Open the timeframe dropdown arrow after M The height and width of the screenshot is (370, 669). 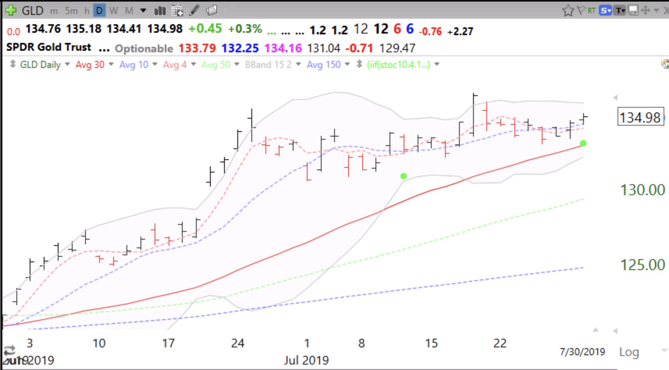pyautogui.click(x=143, y=11)
